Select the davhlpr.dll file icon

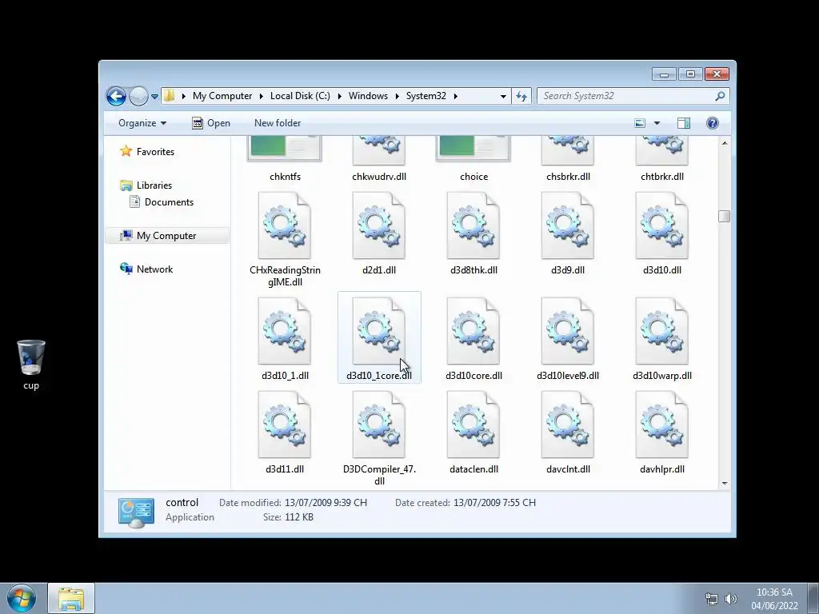(661, 425)
